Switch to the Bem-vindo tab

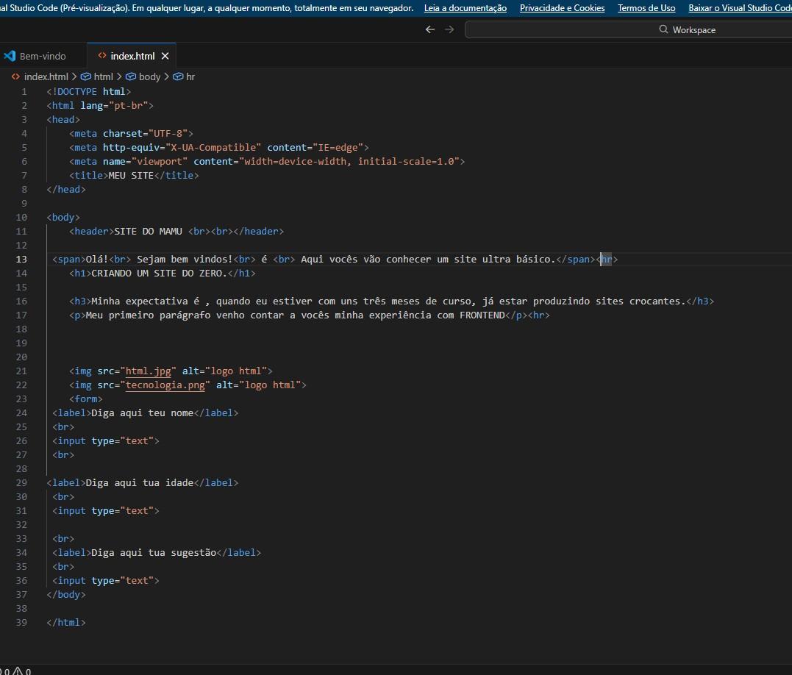click(43, 56)
